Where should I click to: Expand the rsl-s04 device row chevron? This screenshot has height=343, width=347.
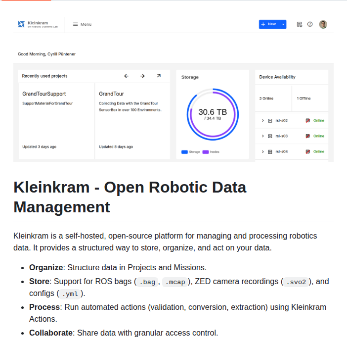[262, 151]
